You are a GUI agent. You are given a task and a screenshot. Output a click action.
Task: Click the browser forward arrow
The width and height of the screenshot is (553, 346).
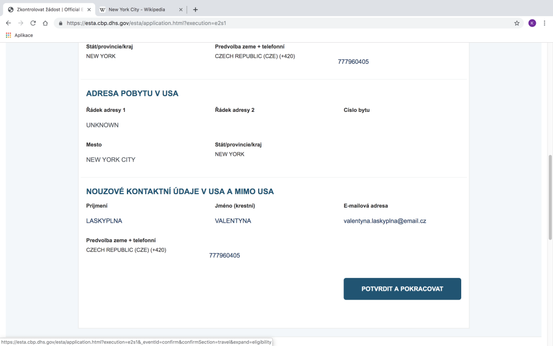coord(21,23)
